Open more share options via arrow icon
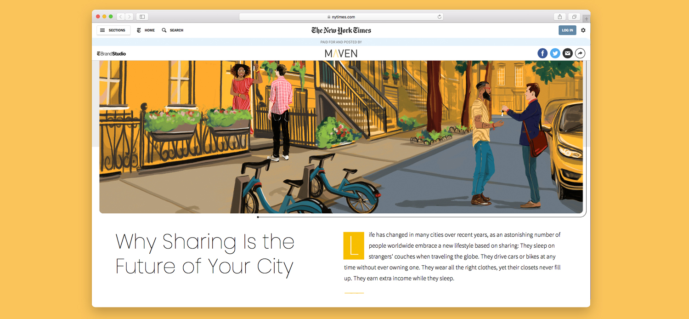 tap(580, 53)
